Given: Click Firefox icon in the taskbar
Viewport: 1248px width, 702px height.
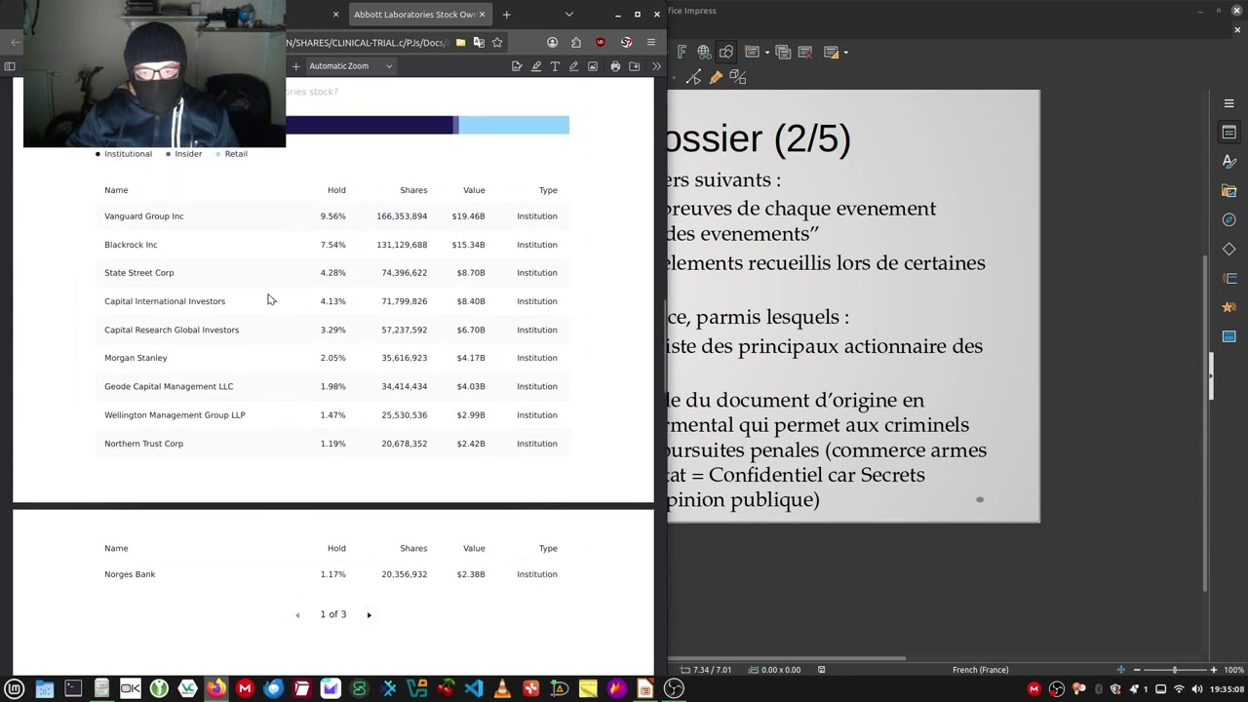Looking at the screenshot, I should 216,689.
